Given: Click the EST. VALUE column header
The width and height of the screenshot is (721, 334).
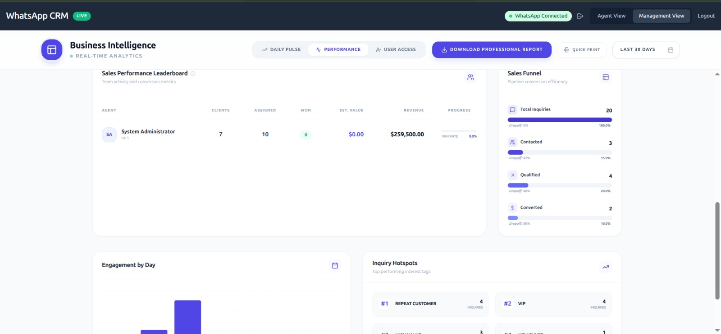Looking at the screenshot, I should (351, 111).
